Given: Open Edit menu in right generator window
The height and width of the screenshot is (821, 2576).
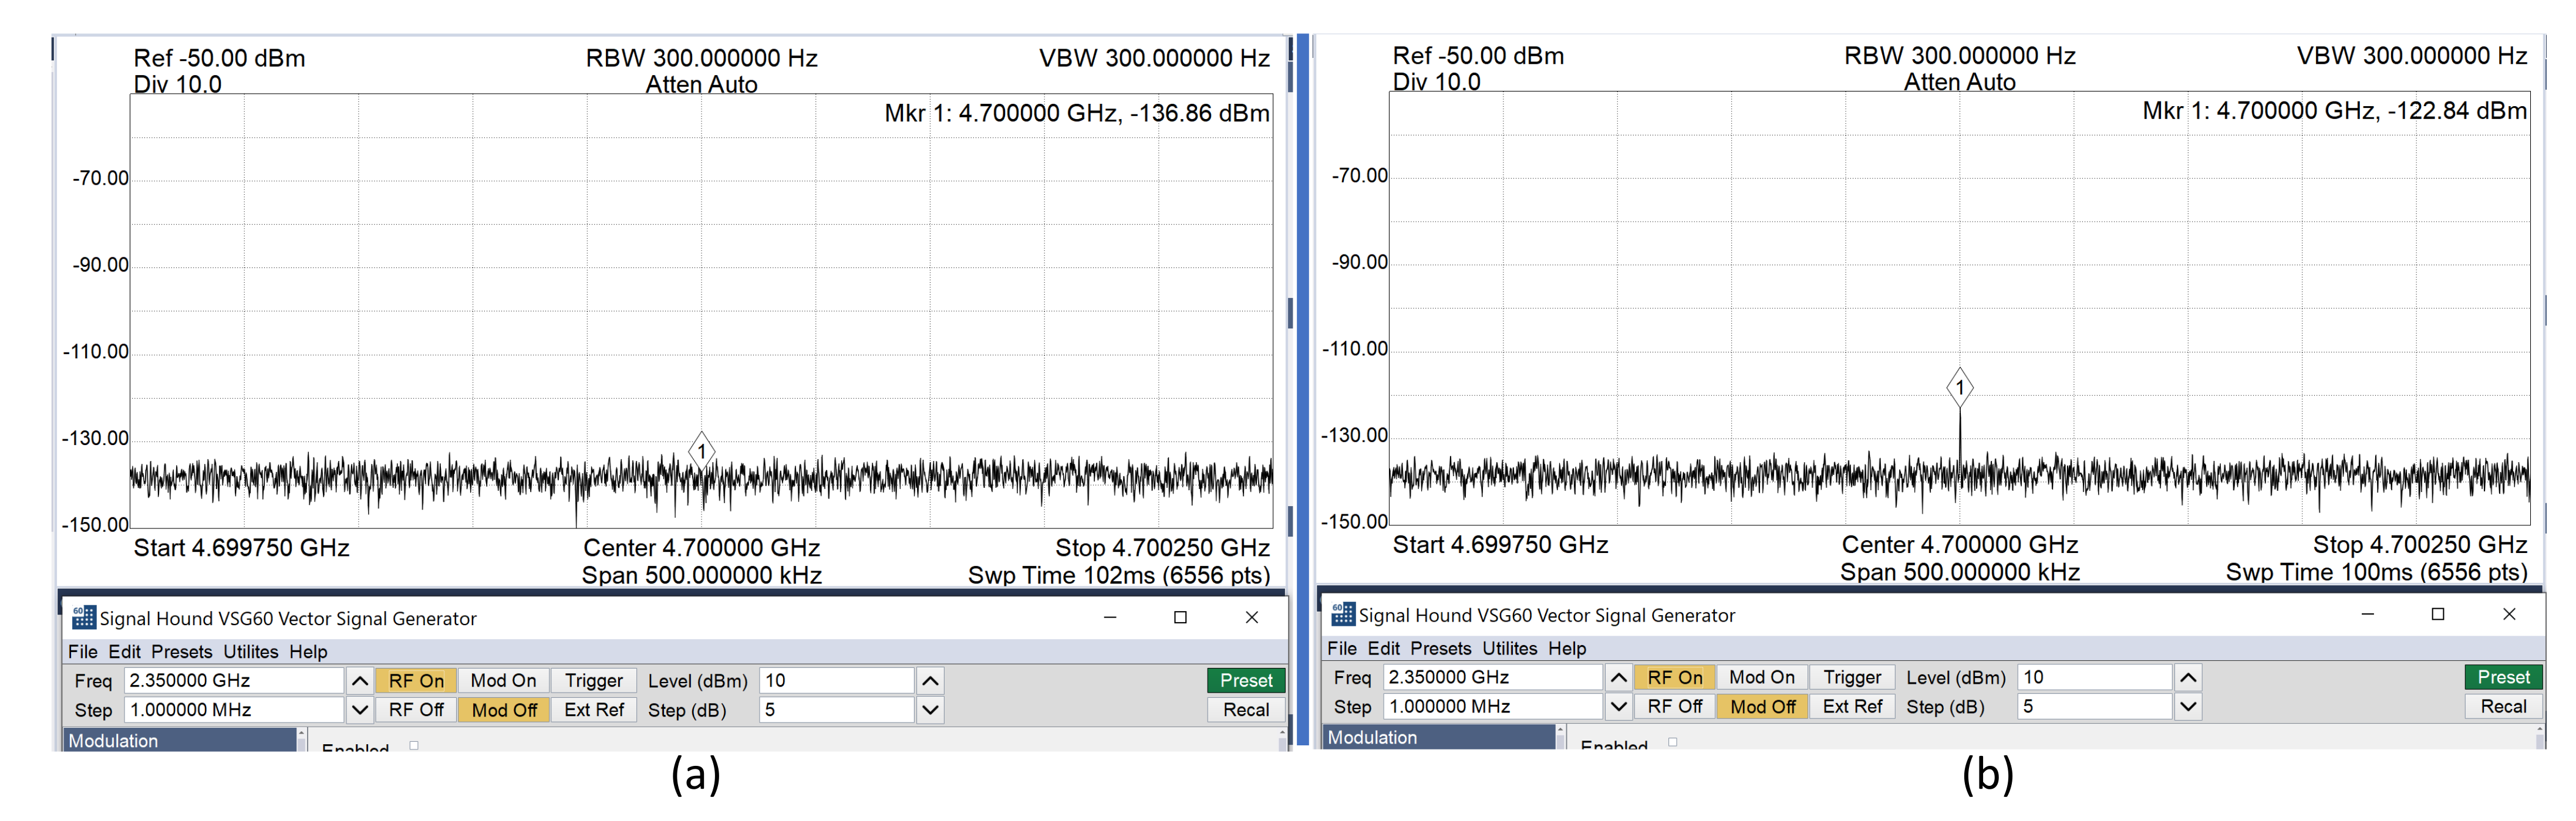Looking at the screenshot, I should click(x=1383, y=648).
